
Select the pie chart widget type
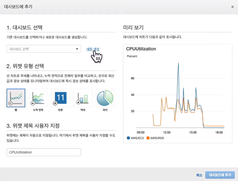click(105, 98)
